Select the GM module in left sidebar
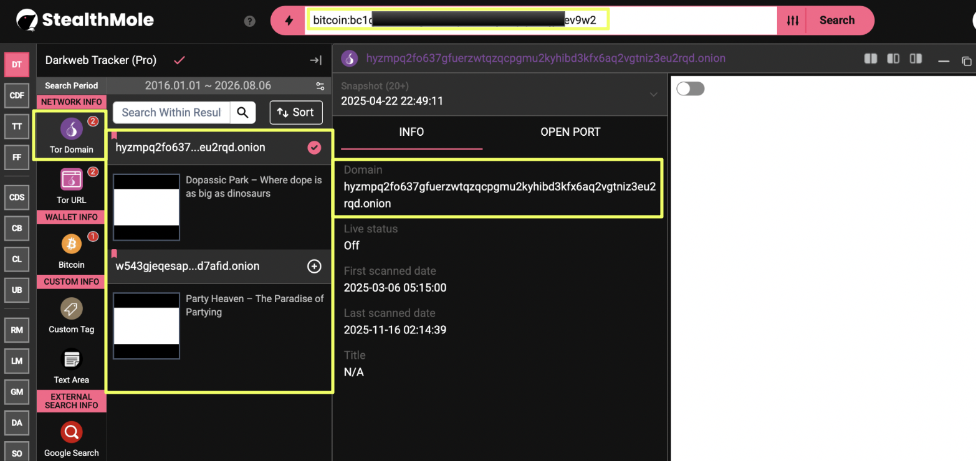 (x=17, y=392)
